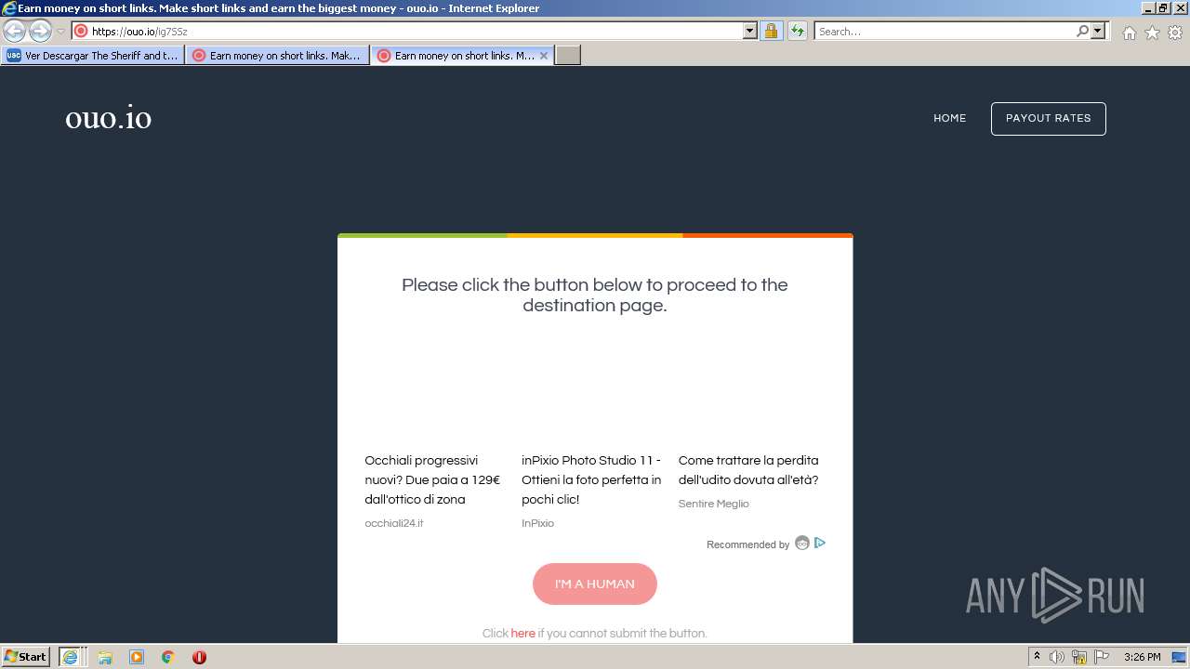Switch to Ver Descargar The Sheriff tab
Viewport: 1190px width, 669px height.
92,56
